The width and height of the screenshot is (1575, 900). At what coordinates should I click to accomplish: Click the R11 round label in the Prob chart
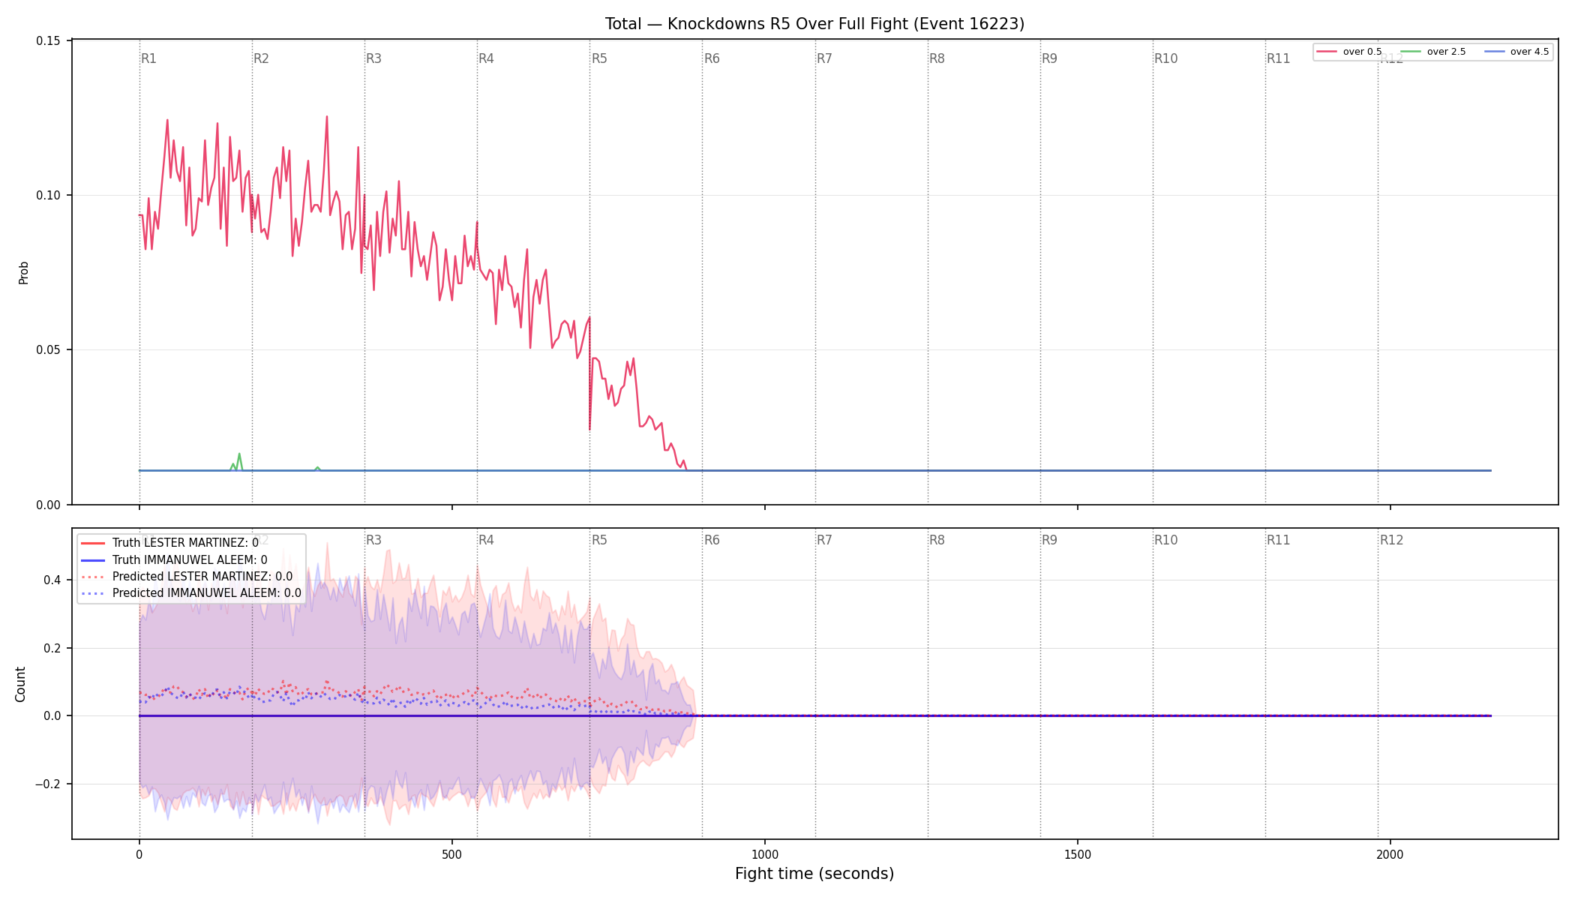(x=1279, y=58)
